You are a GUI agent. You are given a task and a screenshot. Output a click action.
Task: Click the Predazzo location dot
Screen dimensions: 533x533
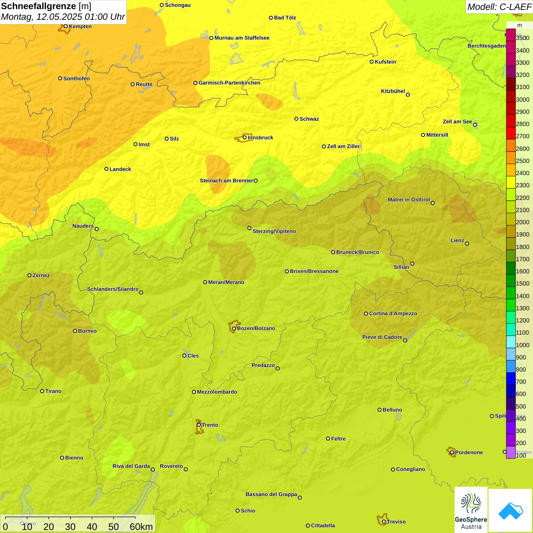coord(278,368)
